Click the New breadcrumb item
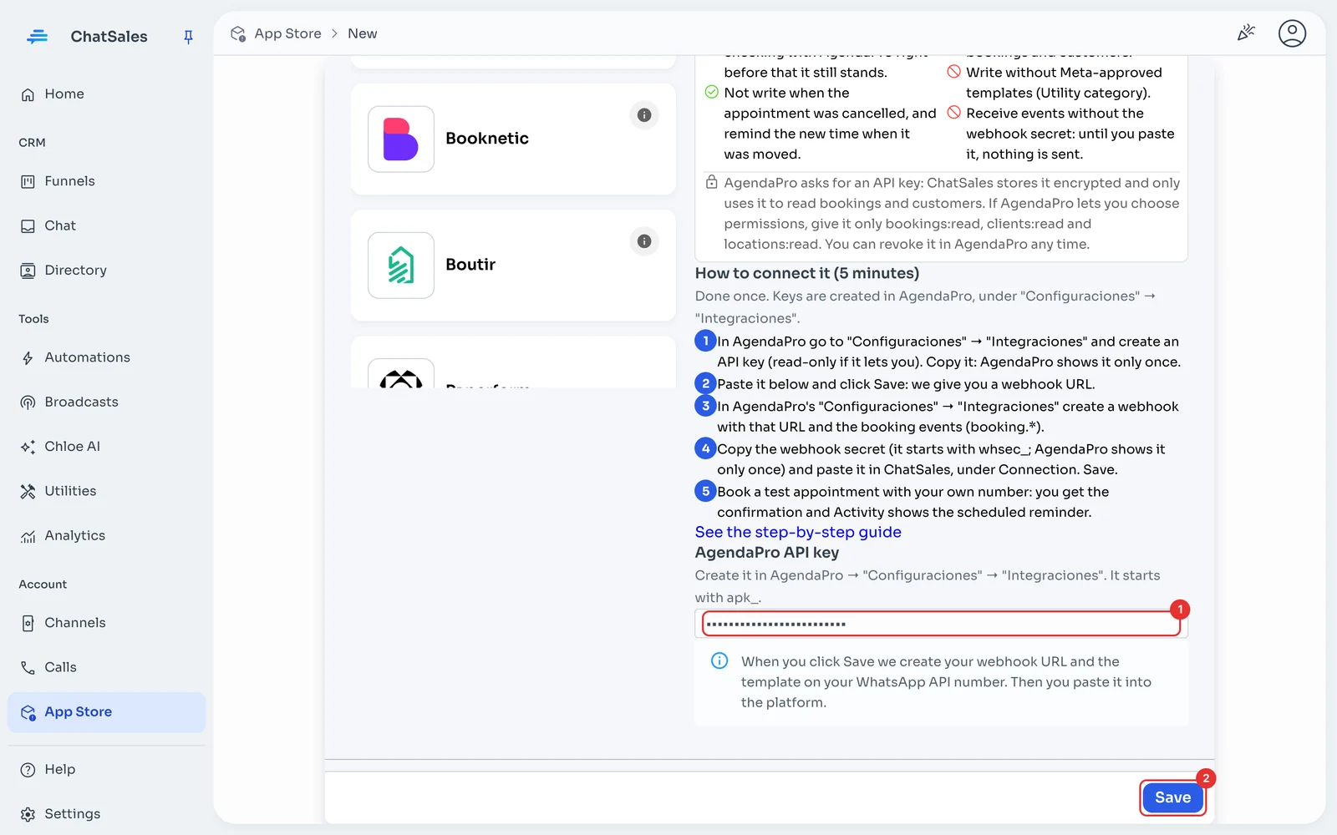The height and width of the screenshot is (835, 1337). coord(363,33)
